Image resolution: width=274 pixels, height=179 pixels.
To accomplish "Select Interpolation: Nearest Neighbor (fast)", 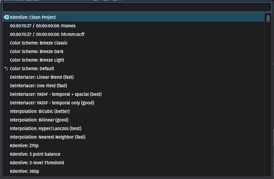I will [x=133, y=137].
